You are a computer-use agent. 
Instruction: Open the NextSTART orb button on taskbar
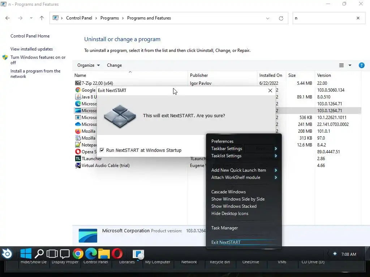click(x=7, y=254)
